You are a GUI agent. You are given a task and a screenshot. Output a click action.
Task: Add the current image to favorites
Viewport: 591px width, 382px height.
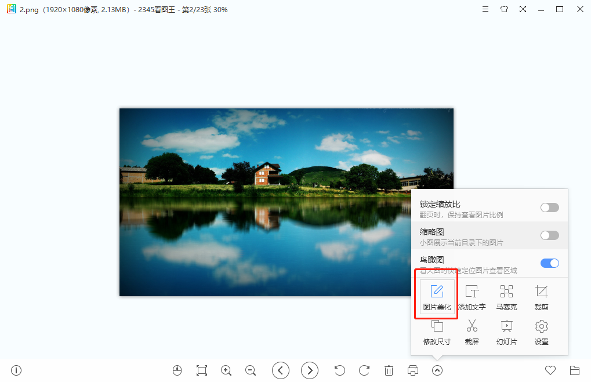[x=549, y=370]
